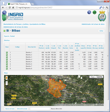Click the Editar button
The width and height of the screenshot is (110, 112).
pos(102,31)
